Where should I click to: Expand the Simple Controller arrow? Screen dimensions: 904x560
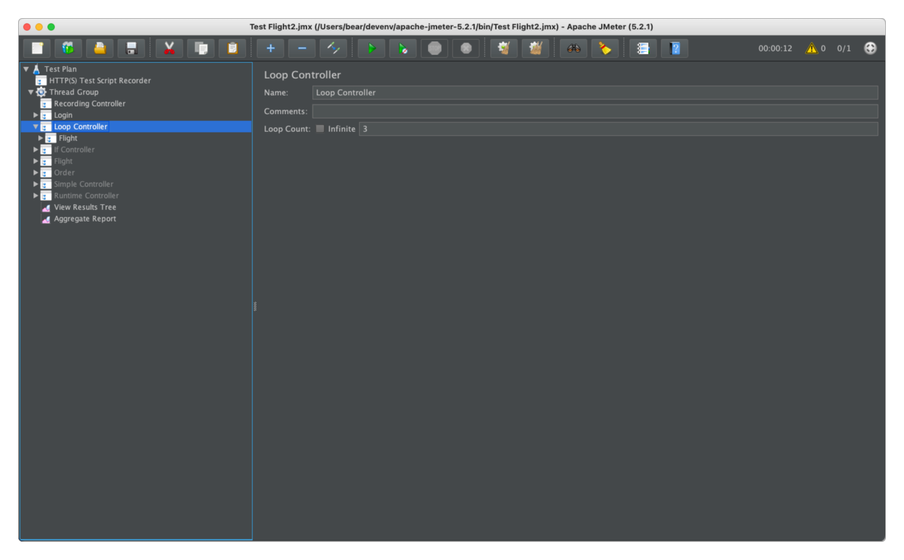(36, 184)
